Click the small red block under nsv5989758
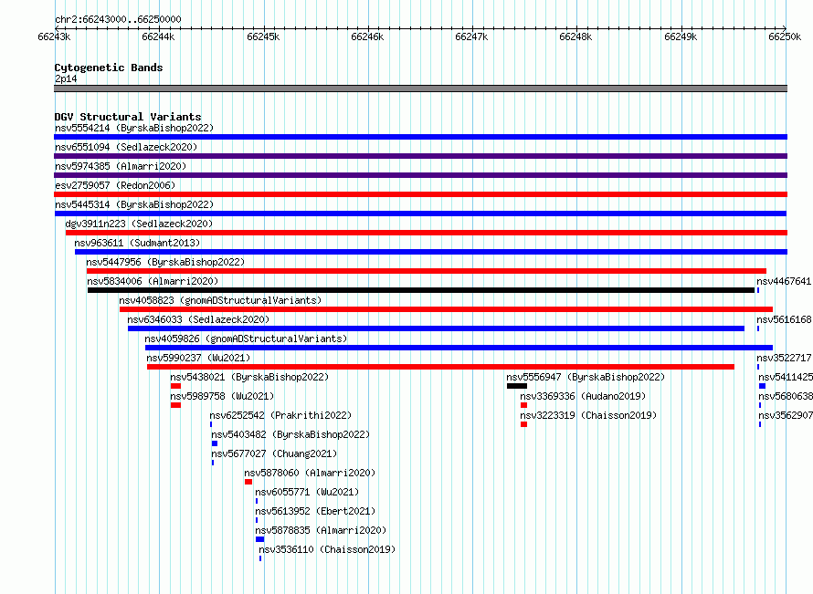The image size is (813, 594). pos(175,405)
